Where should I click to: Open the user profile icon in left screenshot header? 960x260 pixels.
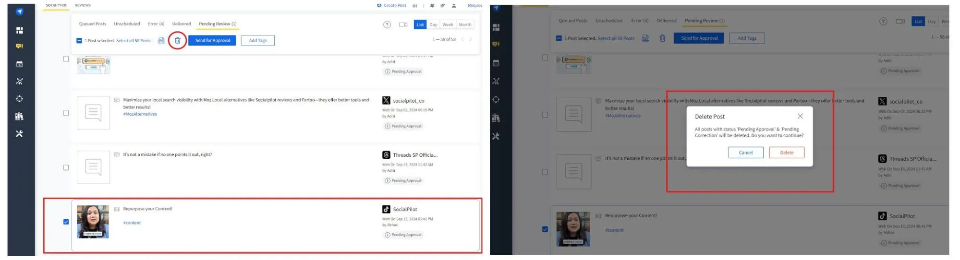(x=454, y=6)
